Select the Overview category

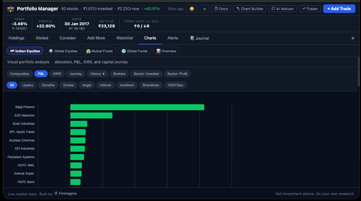[166, 51]
